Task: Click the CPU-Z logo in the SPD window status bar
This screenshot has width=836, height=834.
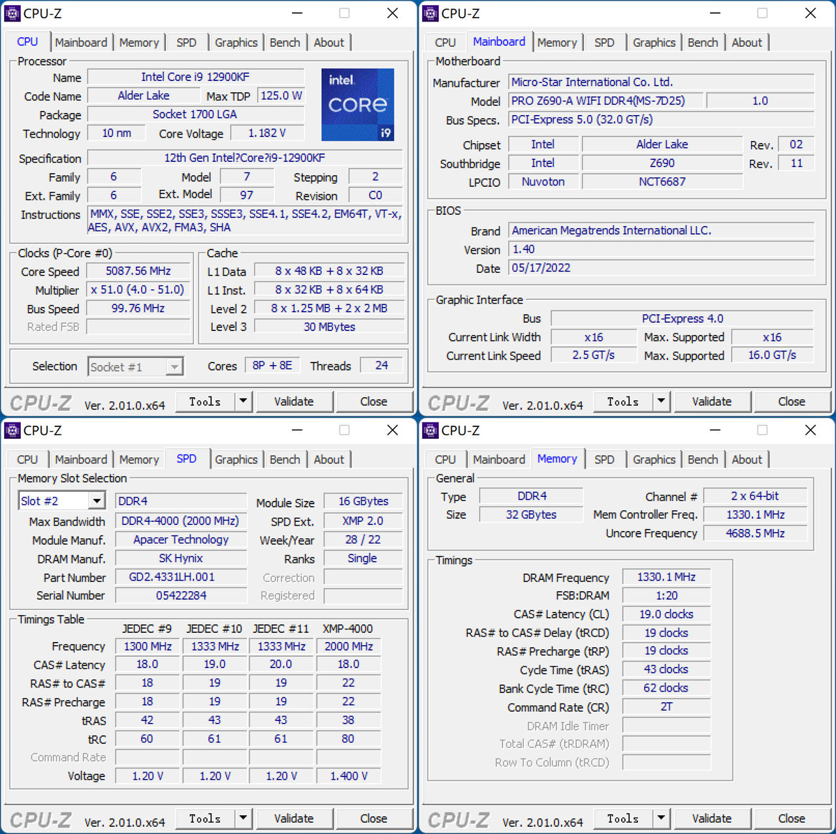Action: coord(39,820)
